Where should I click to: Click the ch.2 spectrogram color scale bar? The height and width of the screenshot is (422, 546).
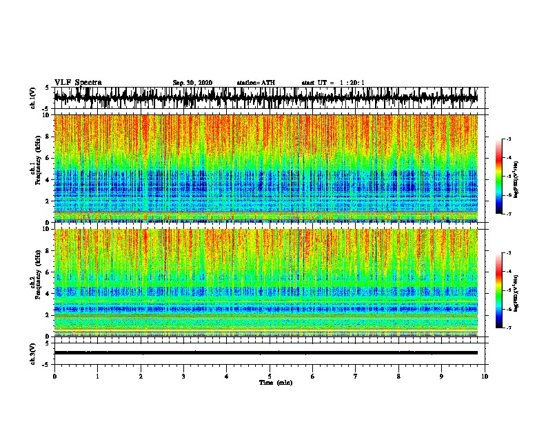click(499, 290)
